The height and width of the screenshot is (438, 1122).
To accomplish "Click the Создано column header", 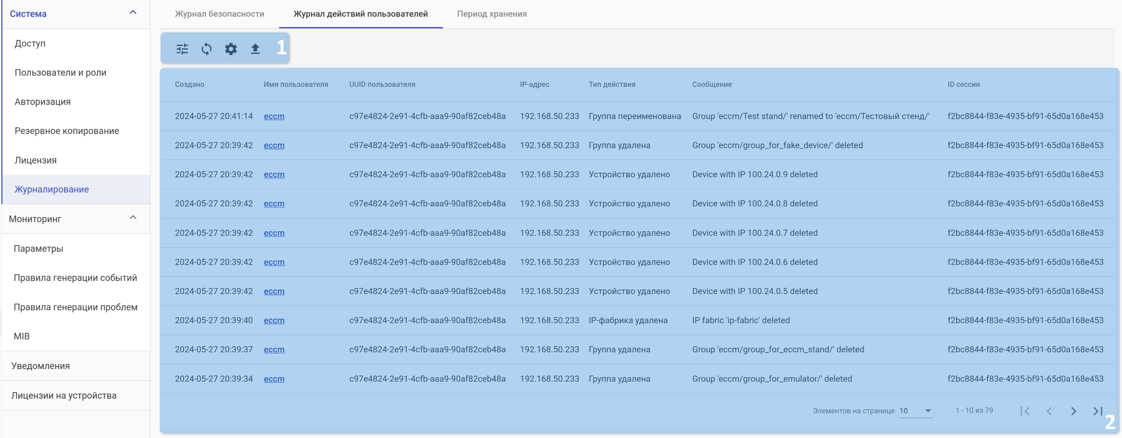I will pyautogui.click(x=189, y=84).
